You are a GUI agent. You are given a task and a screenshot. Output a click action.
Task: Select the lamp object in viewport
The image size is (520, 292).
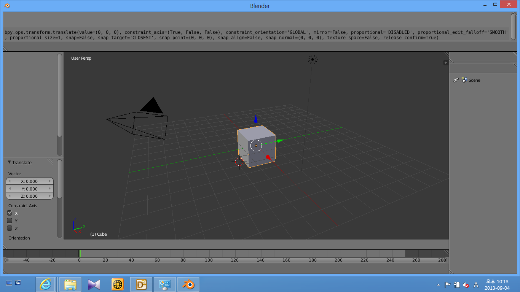point(313,59)
